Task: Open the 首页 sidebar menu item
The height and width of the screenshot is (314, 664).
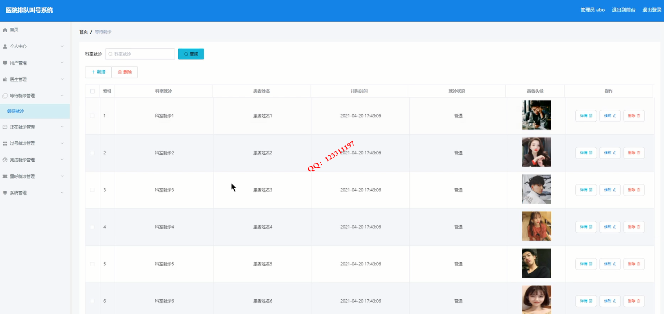Action: 35,30
